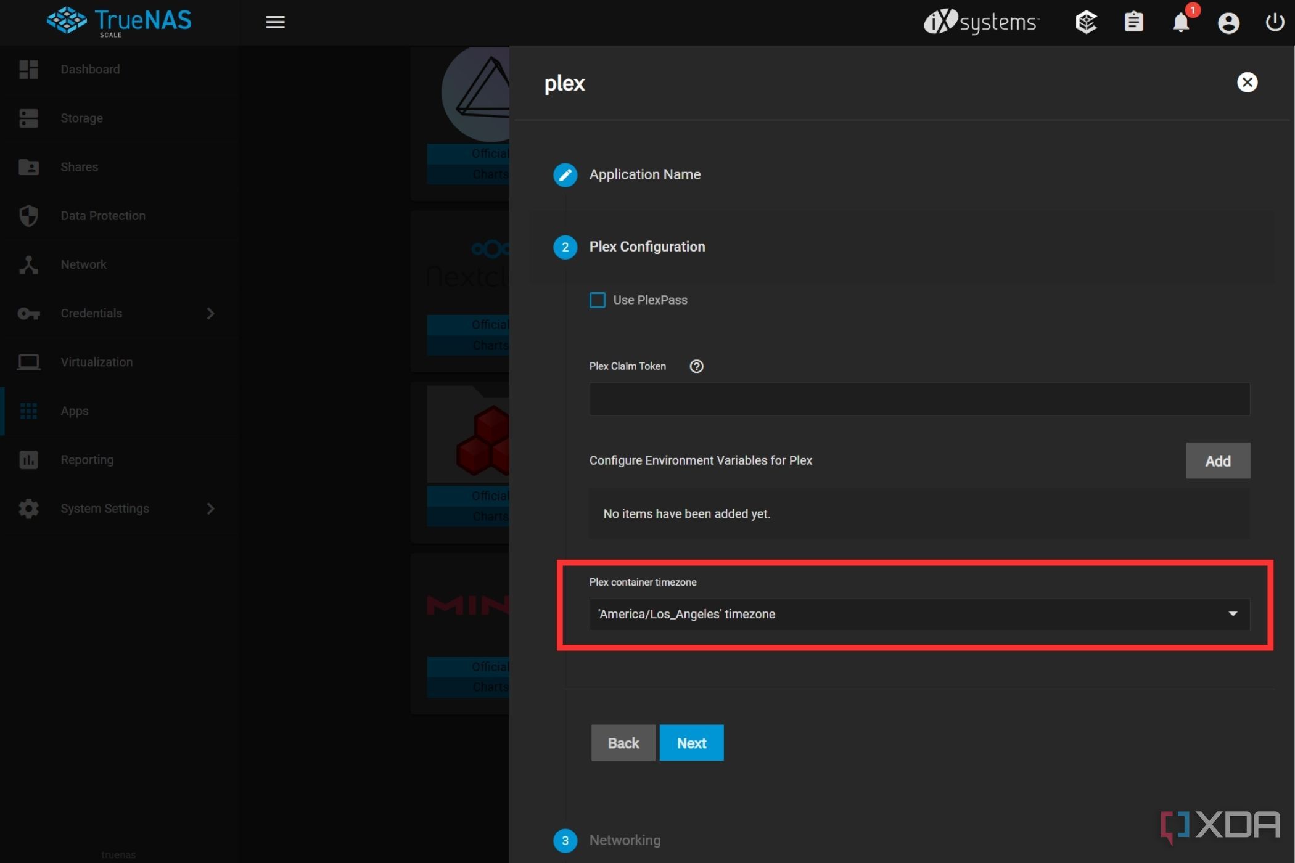Open the iXsystems logo link
Viewport: 1295px width, 863px height.
[x=981, y=22]
